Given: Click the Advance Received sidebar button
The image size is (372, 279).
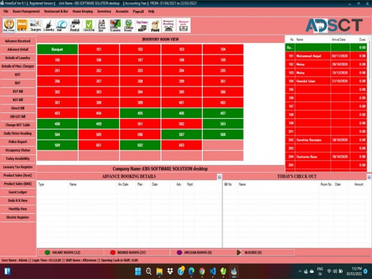Looking at the screenshot, I should tap(18, 41).
